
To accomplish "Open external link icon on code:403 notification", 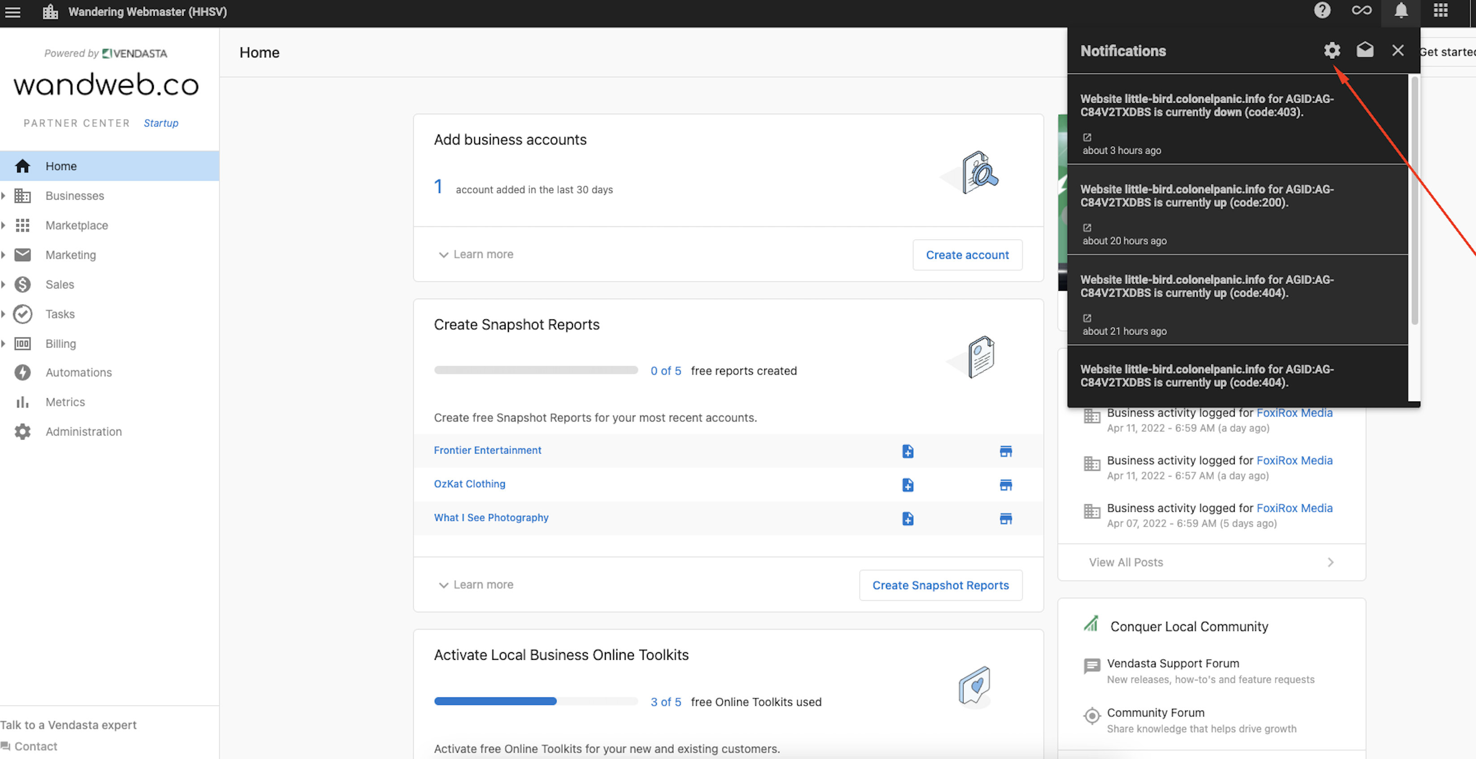I will click(x=1087, y=137).
